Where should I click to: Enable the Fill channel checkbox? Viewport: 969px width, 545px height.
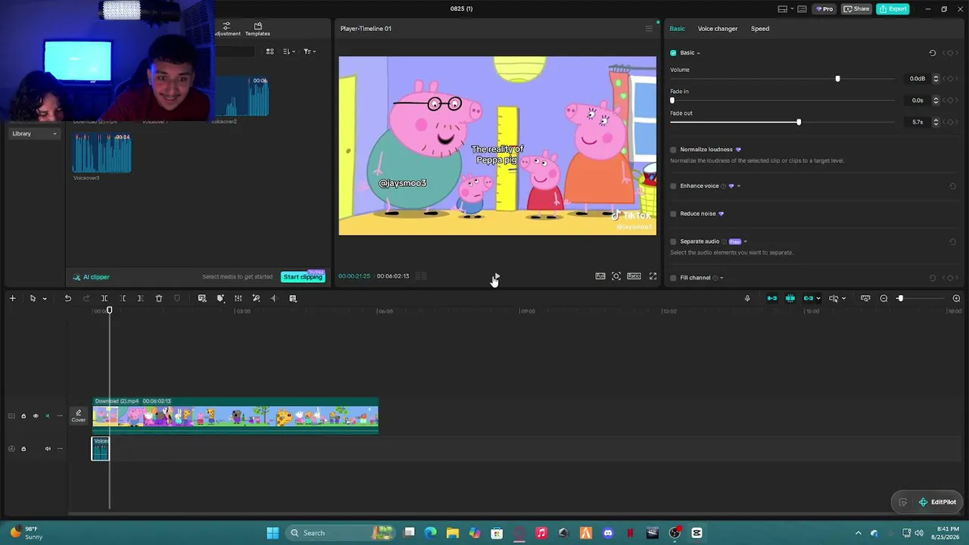click(x=673, y=278)
